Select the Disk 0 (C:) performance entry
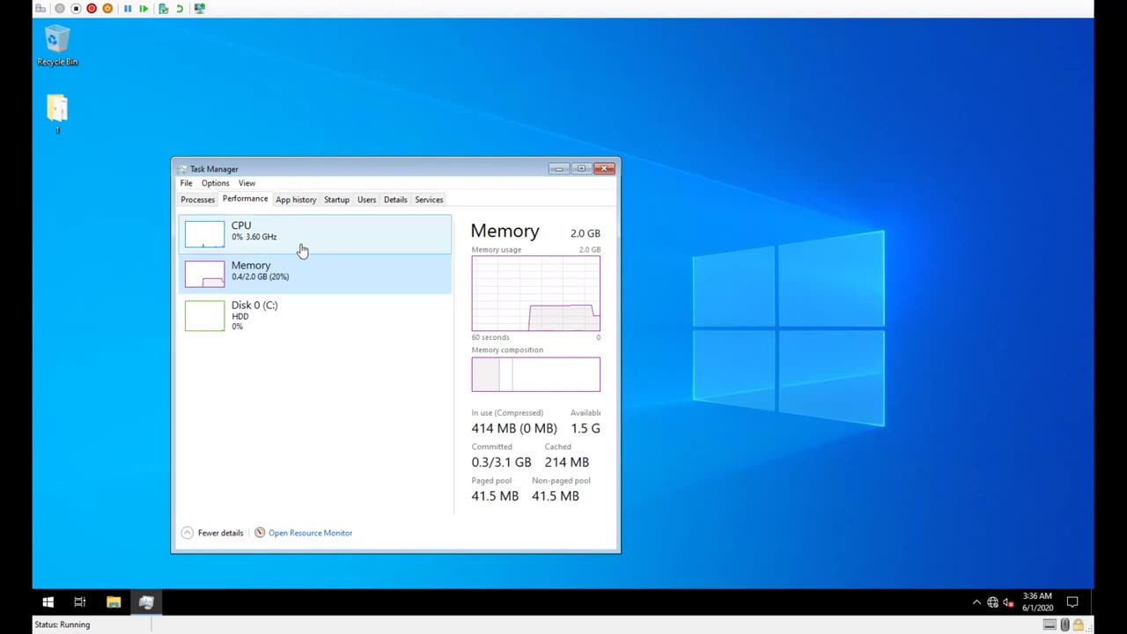The width and height of the screenshot is (1127, 634). tap(315, 315)
